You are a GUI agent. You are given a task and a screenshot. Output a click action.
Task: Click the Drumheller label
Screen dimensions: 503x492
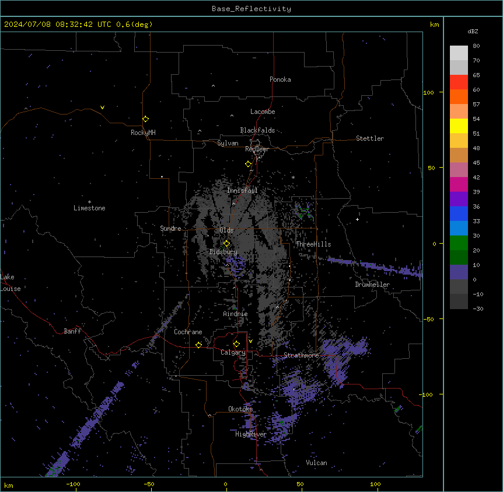(372, 285)
